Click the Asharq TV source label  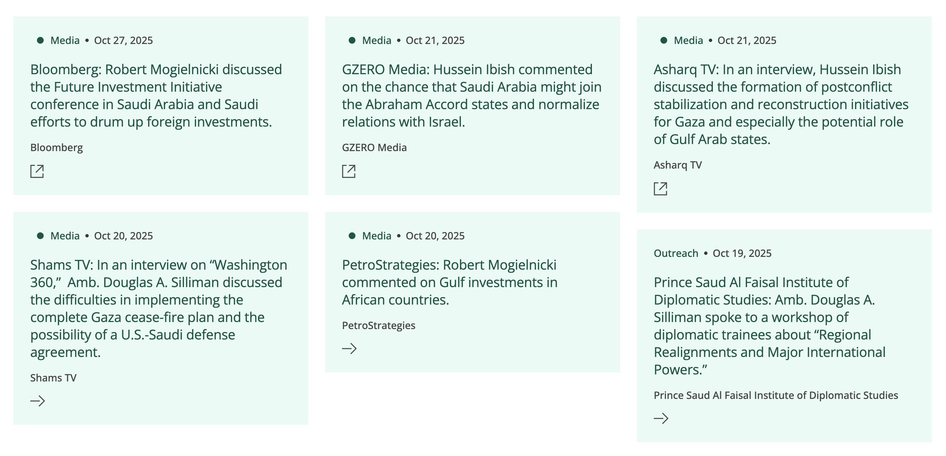click(678, 165)
